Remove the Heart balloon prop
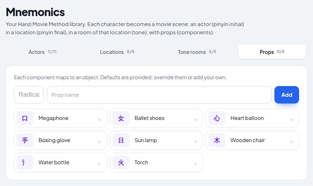Viewport: 313px width, 186px height. click(x=292, y=120)
